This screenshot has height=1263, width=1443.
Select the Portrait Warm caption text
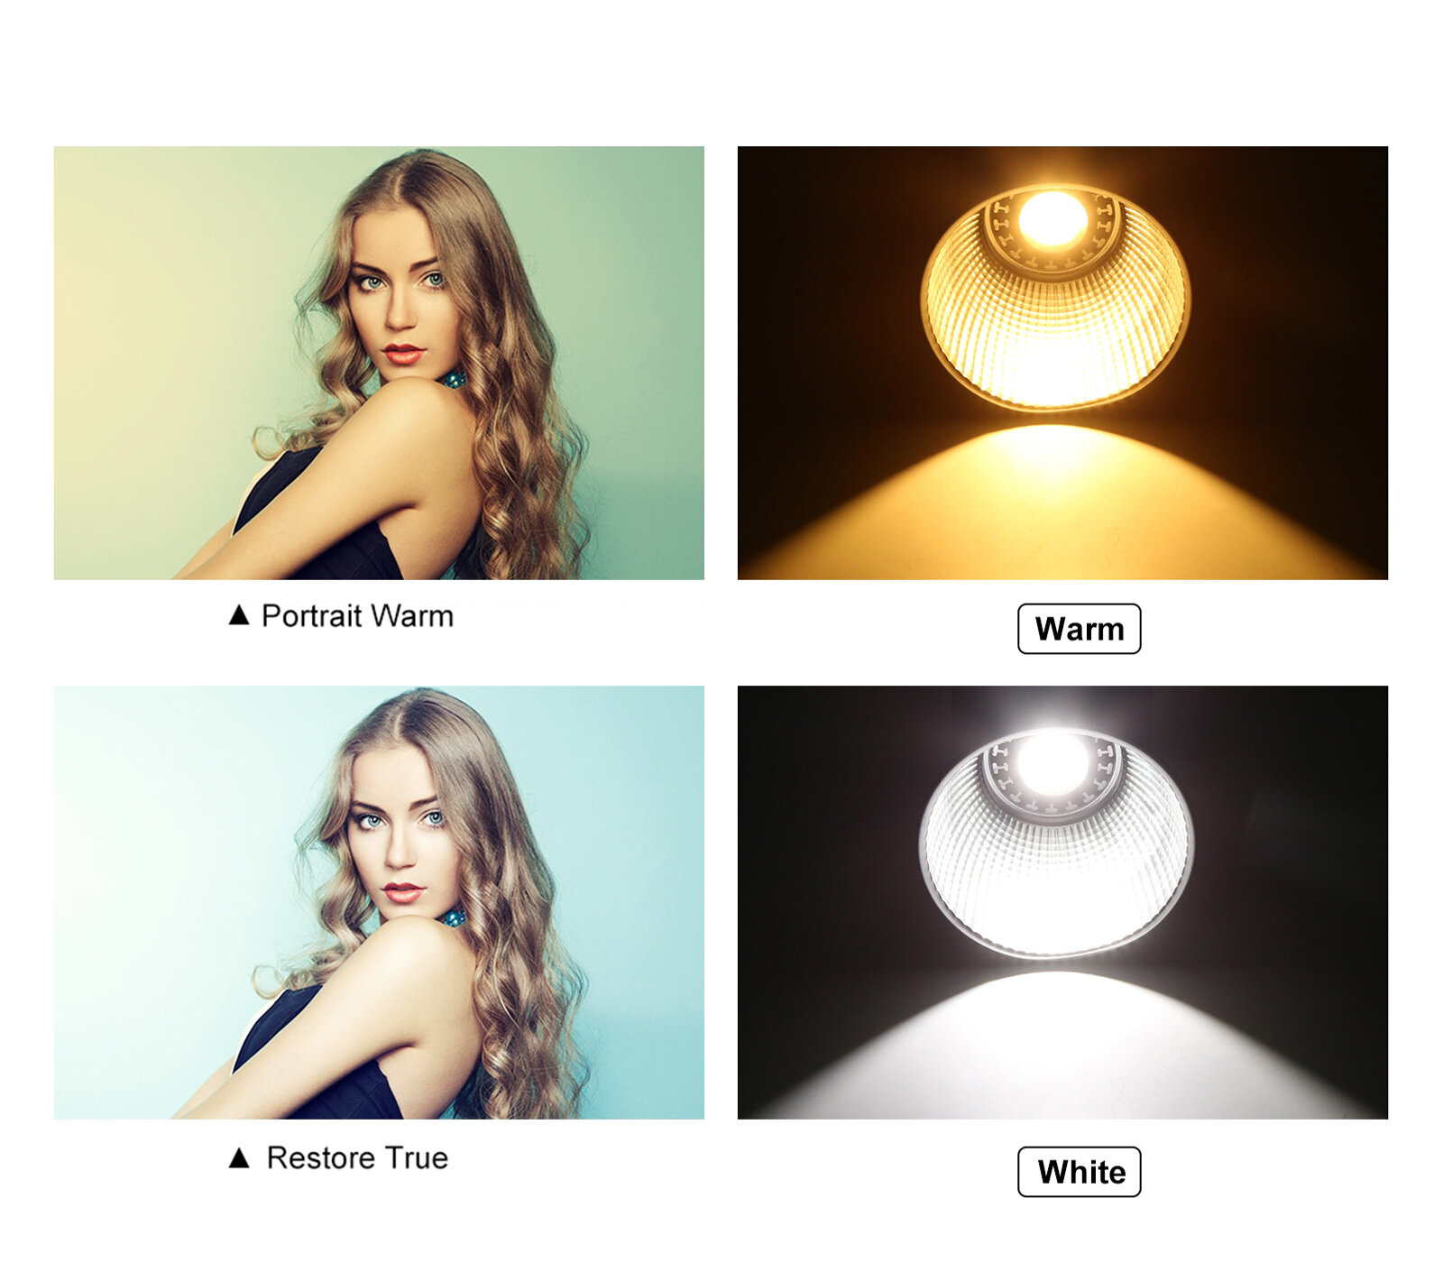[357, 616]
